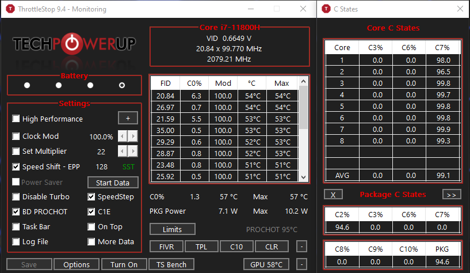Open the TPL power limits
The width and height of the screenshot is (470, 273).
point(201,247)
